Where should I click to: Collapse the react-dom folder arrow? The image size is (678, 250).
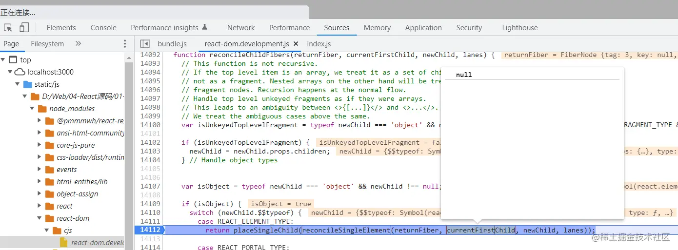(x=40, y=218)
